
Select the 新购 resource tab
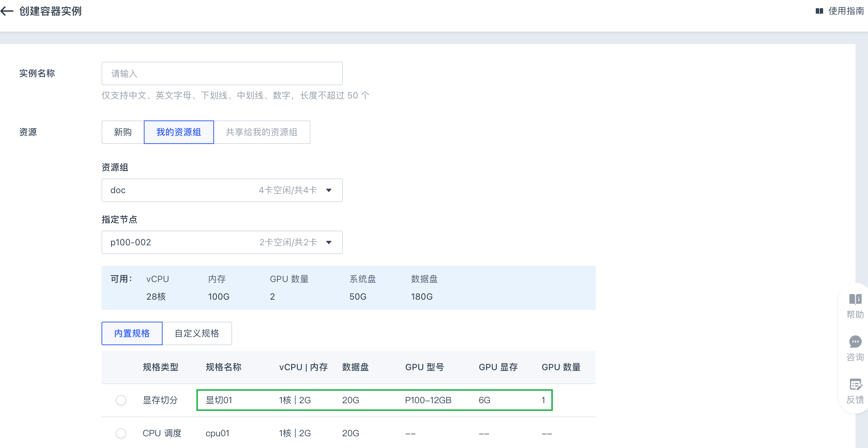pyautogui.click(x=123, y=132)
